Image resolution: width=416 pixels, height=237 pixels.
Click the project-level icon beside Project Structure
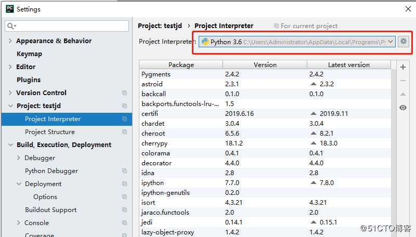click(124, 132)
